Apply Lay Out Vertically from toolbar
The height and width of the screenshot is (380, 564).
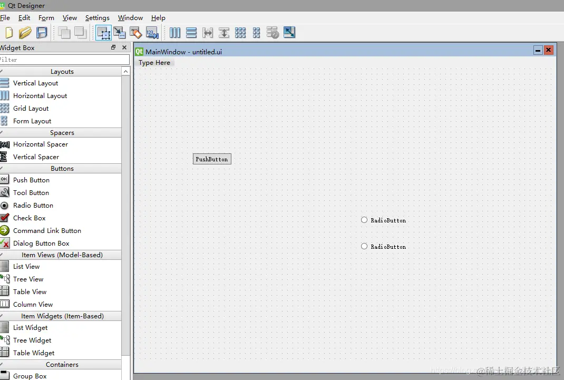point(191,33)
